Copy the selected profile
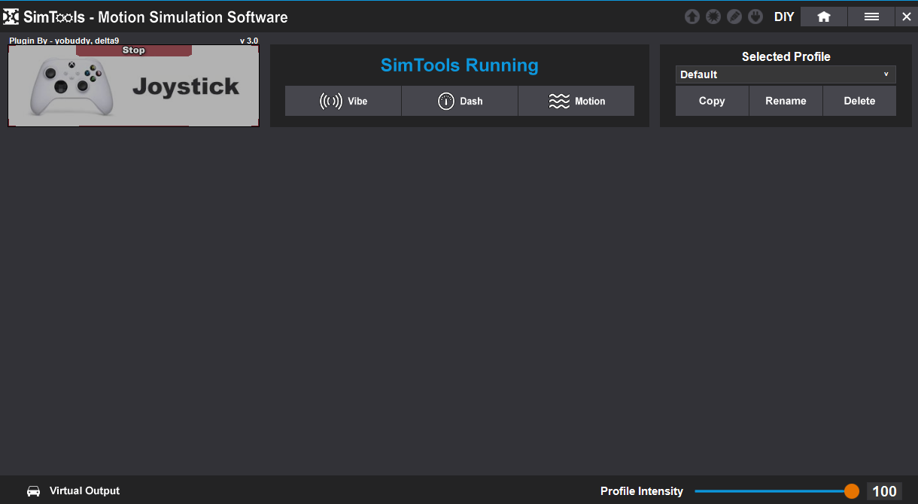 coord(712,101)
